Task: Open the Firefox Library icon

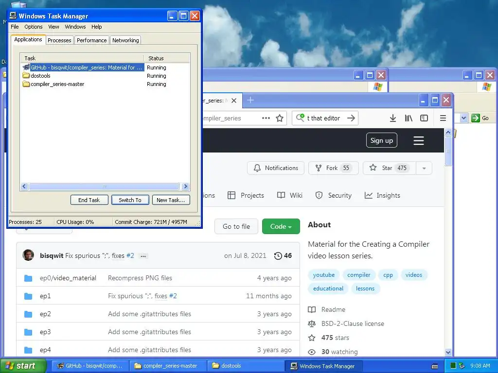Action: point(409,119)
